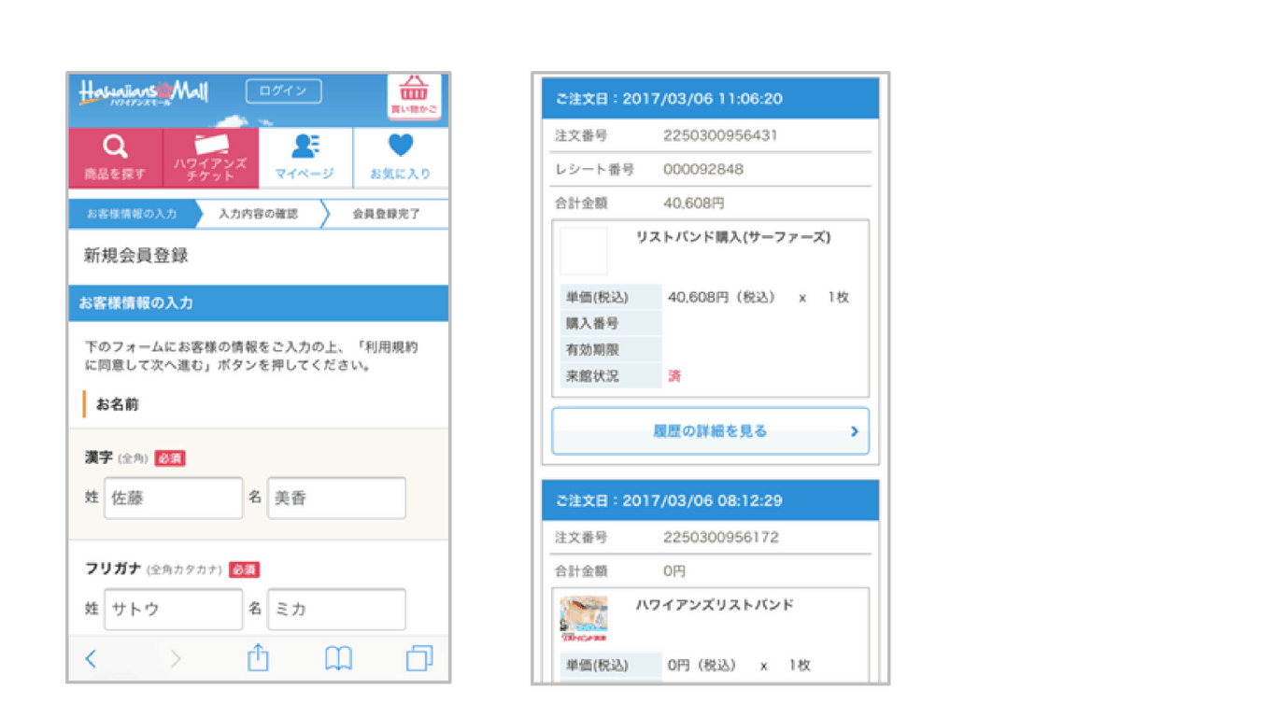The height and width of the screenshot is (717, 1276).
Task: Click the furigana surname field サトウ
Action: tap(173, 609)
